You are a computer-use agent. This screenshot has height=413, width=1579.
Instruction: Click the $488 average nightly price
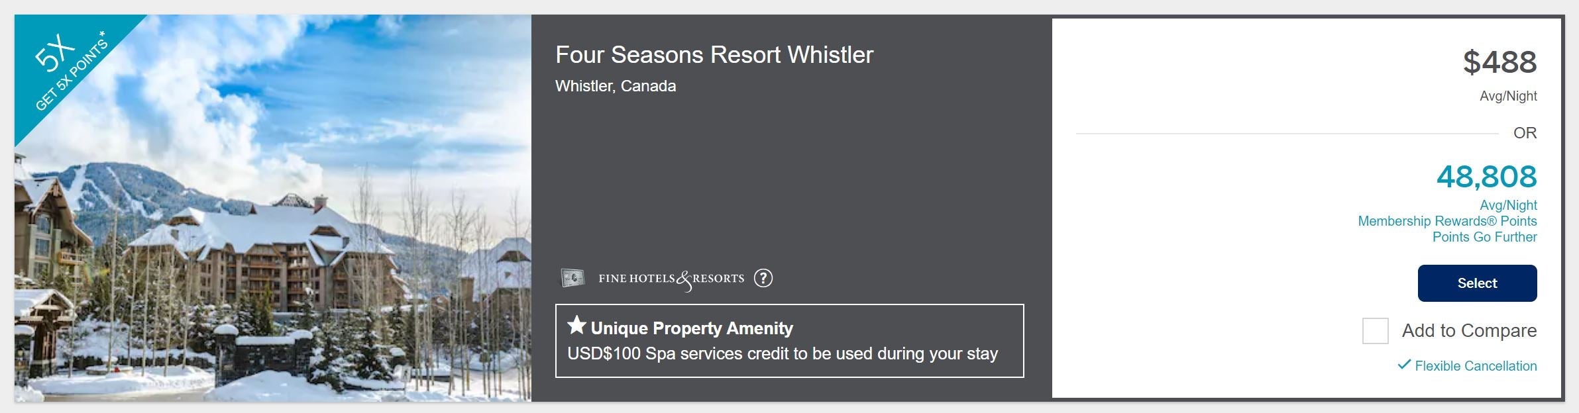click(x=1499, y=62)
